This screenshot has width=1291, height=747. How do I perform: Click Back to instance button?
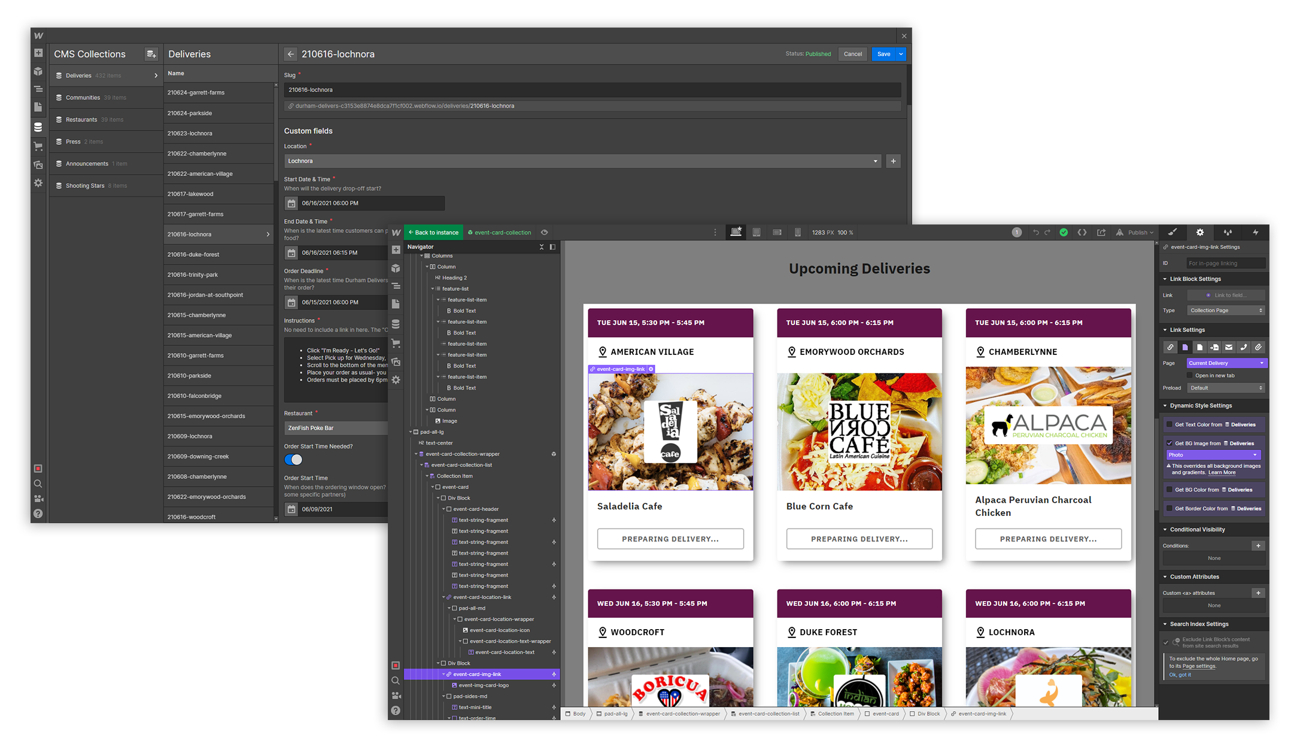pos(433,232)
